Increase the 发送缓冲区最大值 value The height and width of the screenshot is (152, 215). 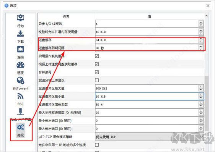pos(201,87)
